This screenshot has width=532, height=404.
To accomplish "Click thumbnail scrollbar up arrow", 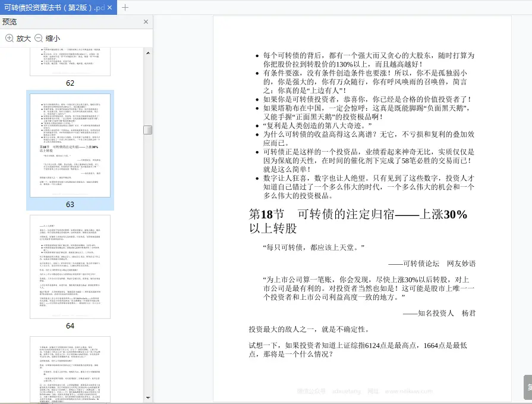I will pyautogui.click(x=148, y=53).
